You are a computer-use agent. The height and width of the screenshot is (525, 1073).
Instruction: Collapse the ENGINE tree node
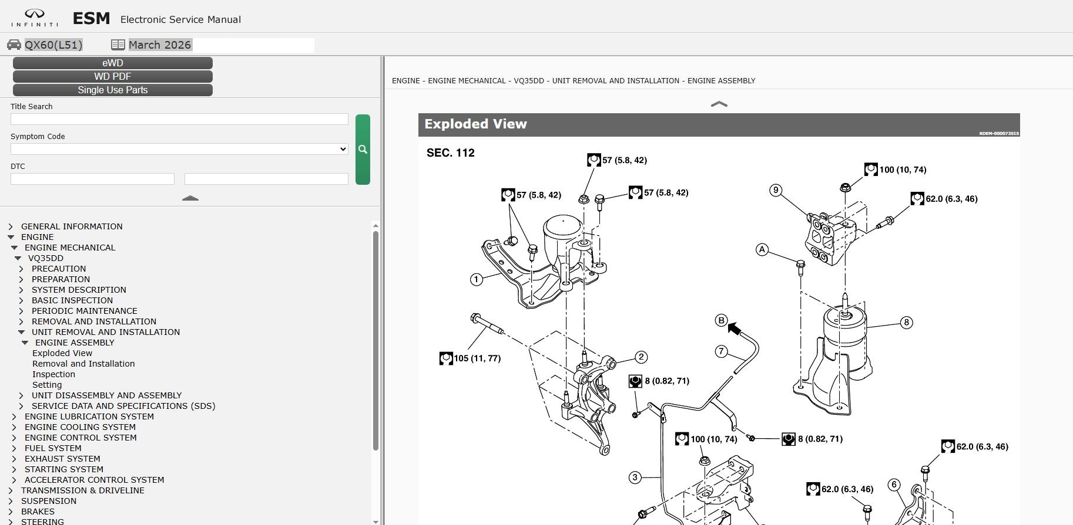[x=11, y=237]
